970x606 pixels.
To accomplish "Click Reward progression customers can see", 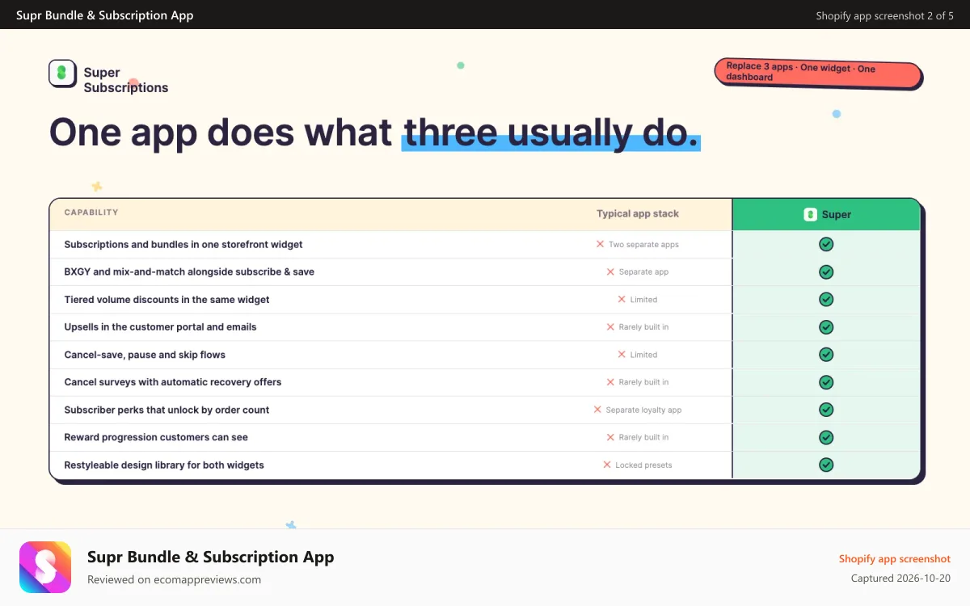I will pyautogui.click(x=156, y=437).
